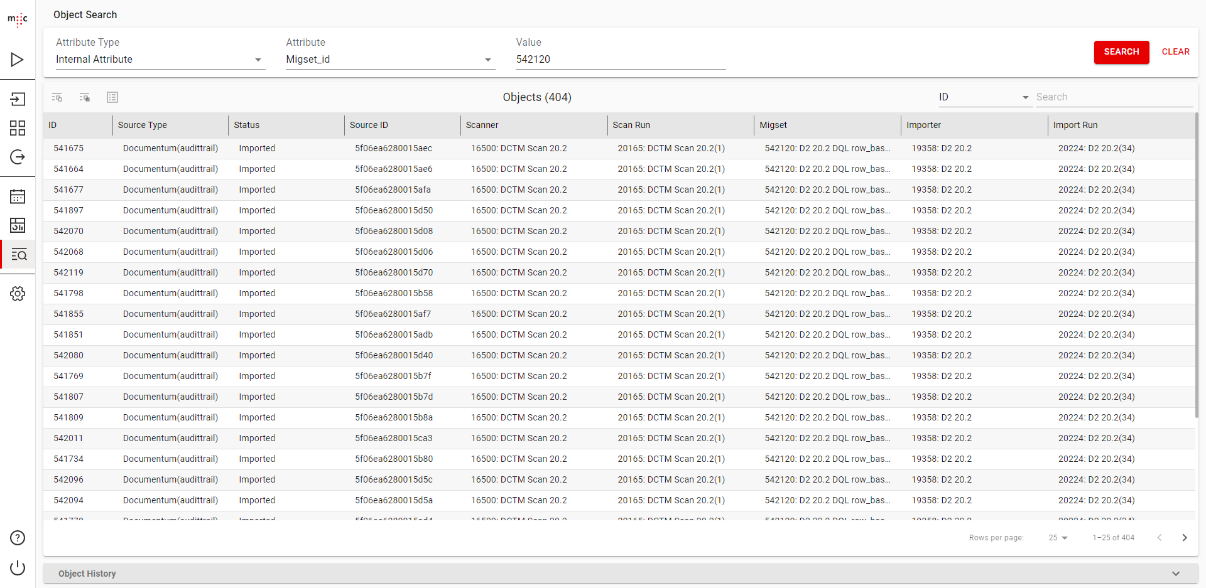This screenshot has width=1206, height=588.
Task: Open the Export section in the sidebar
Action: click(17, 157)
